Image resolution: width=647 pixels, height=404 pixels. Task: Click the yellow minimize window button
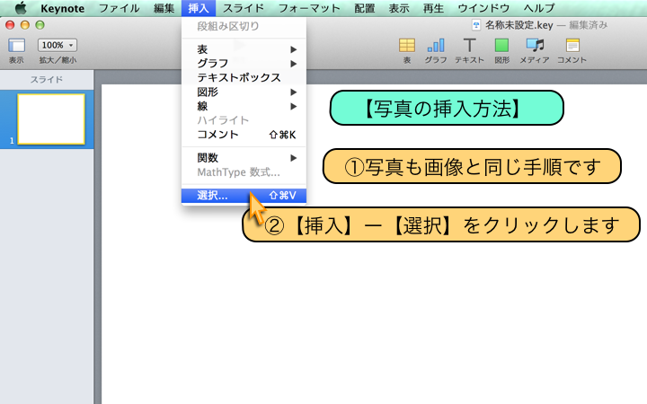25,25
